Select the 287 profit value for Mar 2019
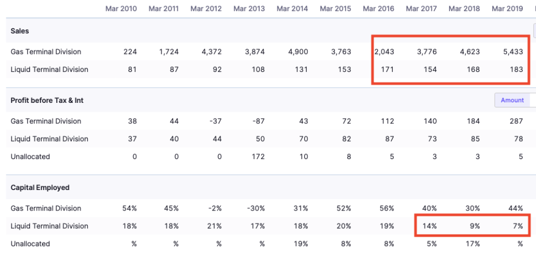536x264 pixels. point(516,121)
